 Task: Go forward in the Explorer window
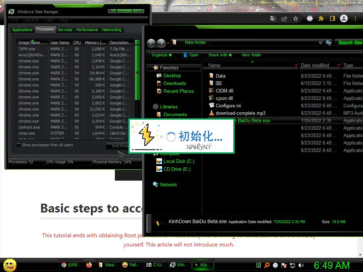point(161,43)
